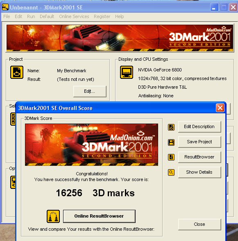Image resolution: width=238 pixels, height=241 pixels.
Task: Click the 3DMark app icon in title bar
Action: 5,7
